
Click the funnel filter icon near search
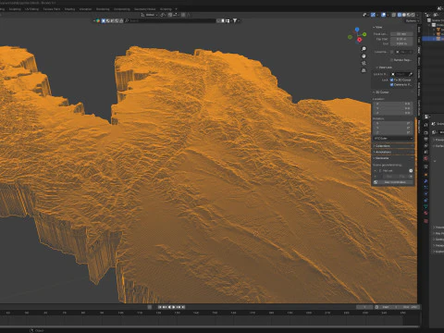pyautogui.click(x=235, y=20)
